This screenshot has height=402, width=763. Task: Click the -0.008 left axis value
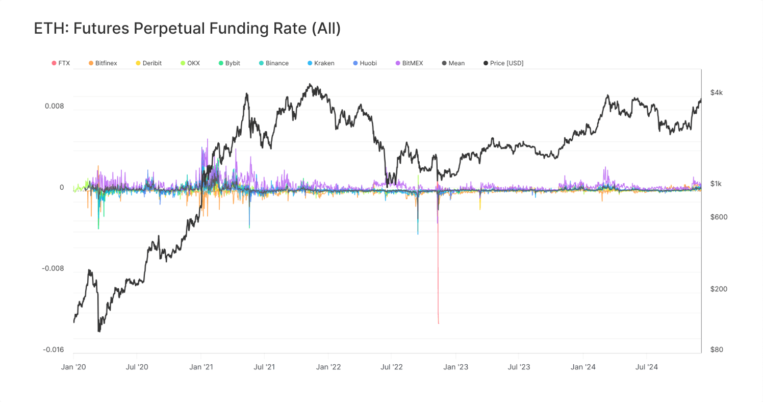[53, 268]
